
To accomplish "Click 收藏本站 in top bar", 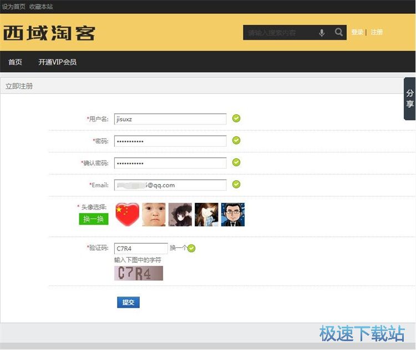I will (x=41, y=6).
